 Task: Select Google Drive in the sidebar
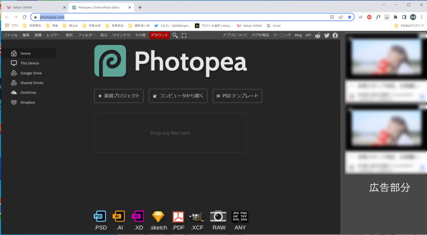(31, 73)
